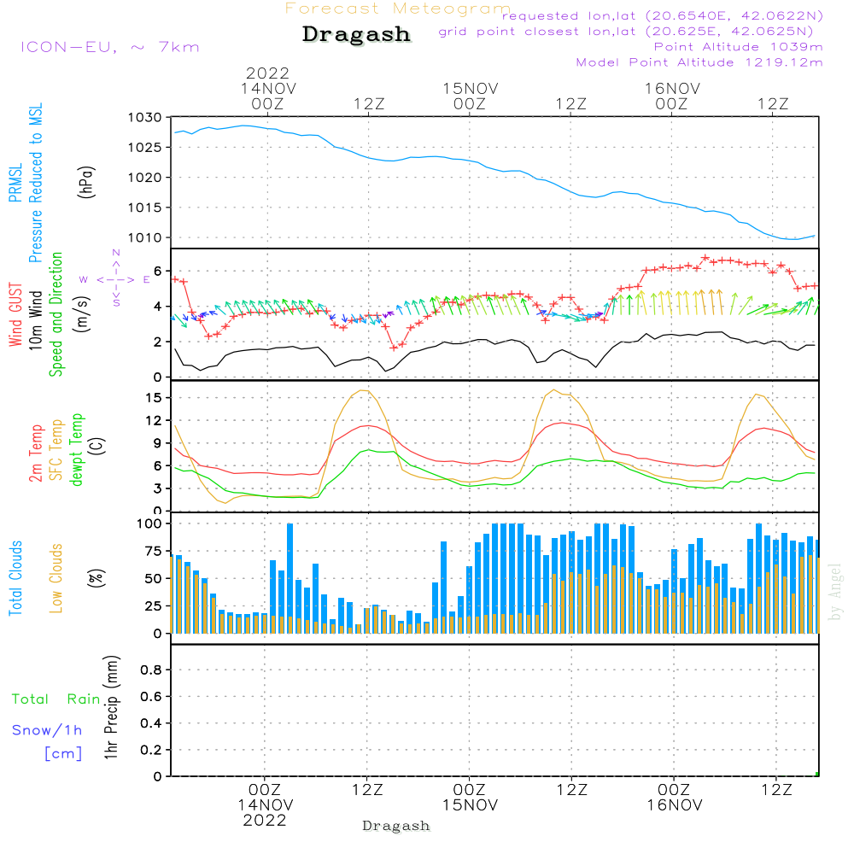Click the top '2022' year label
The width and height of the screenshot is (854, 854).
pyautogui.click(x=267, y=73)
